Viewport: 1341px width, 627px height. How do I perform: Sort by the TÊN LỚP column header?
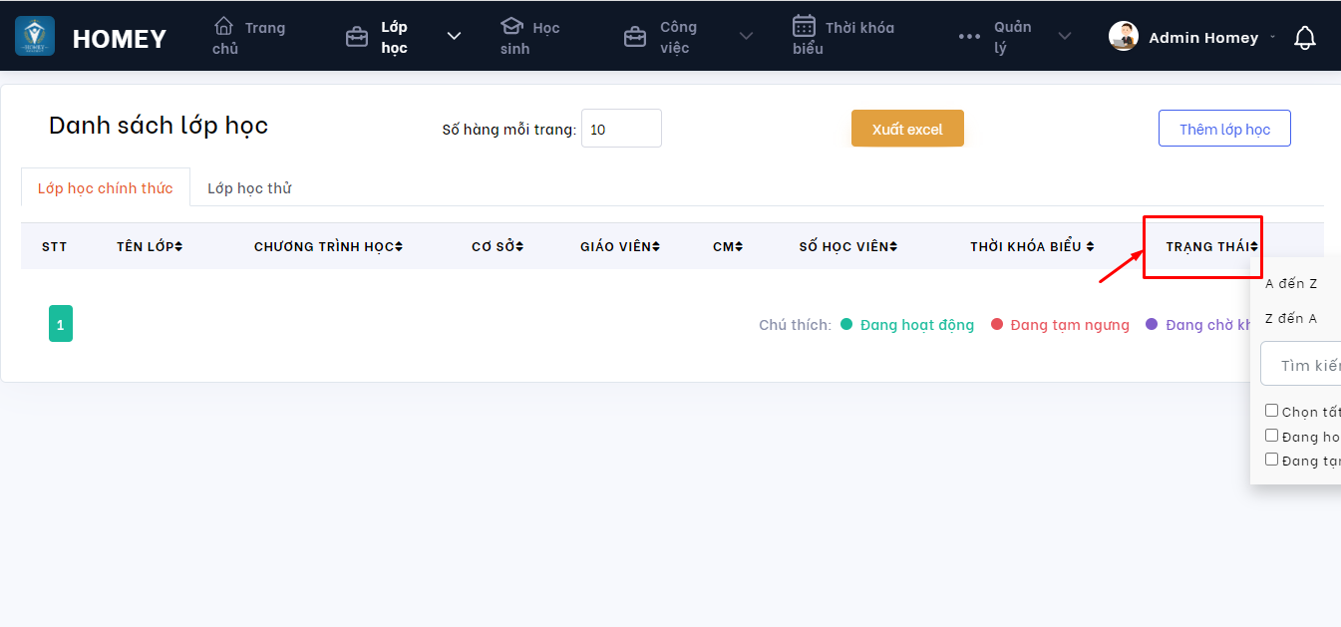pos(149,246)
